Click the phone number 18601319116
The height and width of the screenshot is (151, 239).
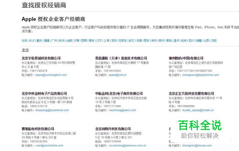pos(39,106)
